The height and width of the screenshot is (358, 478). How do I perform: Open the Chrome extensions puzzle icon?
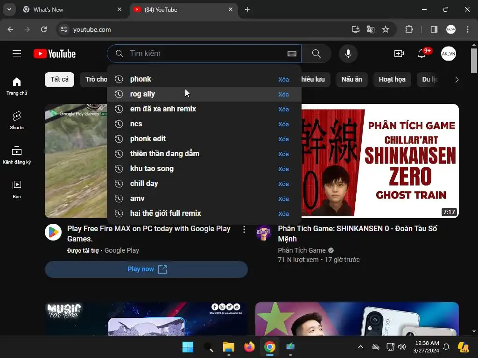[409, 29]
